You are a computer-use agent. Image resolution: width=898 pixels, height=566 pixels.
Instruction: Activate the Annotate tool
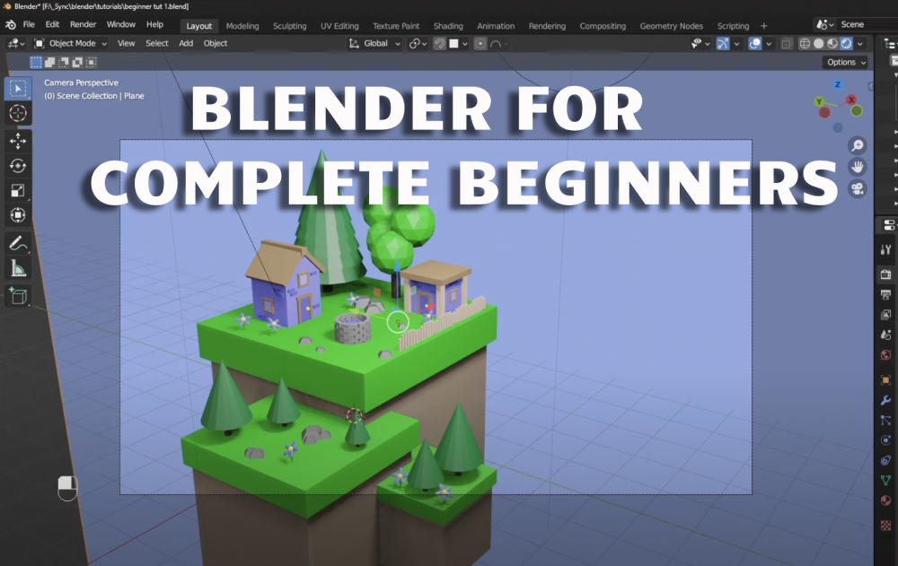(17, 242)
